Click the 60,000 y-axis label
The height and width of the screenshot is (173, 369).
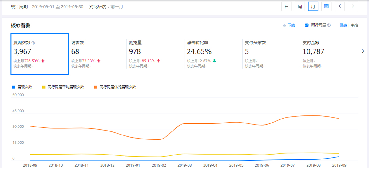18,95
